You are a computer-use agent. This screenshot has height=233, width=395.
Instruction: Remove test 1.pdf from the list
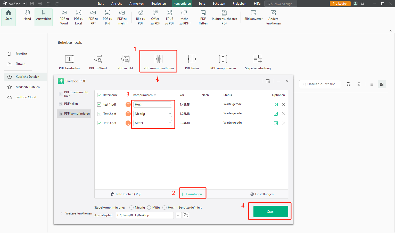point(284,105)
